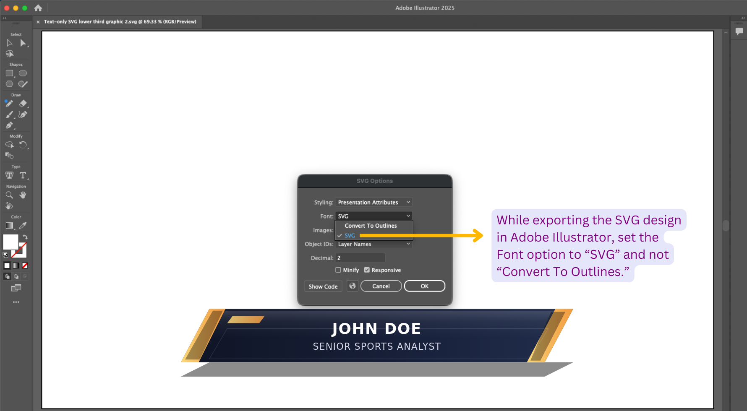This screenshot has width=747, height=411.
Task: Select the Direct Selection tool
Action: (x=23, y=43)
